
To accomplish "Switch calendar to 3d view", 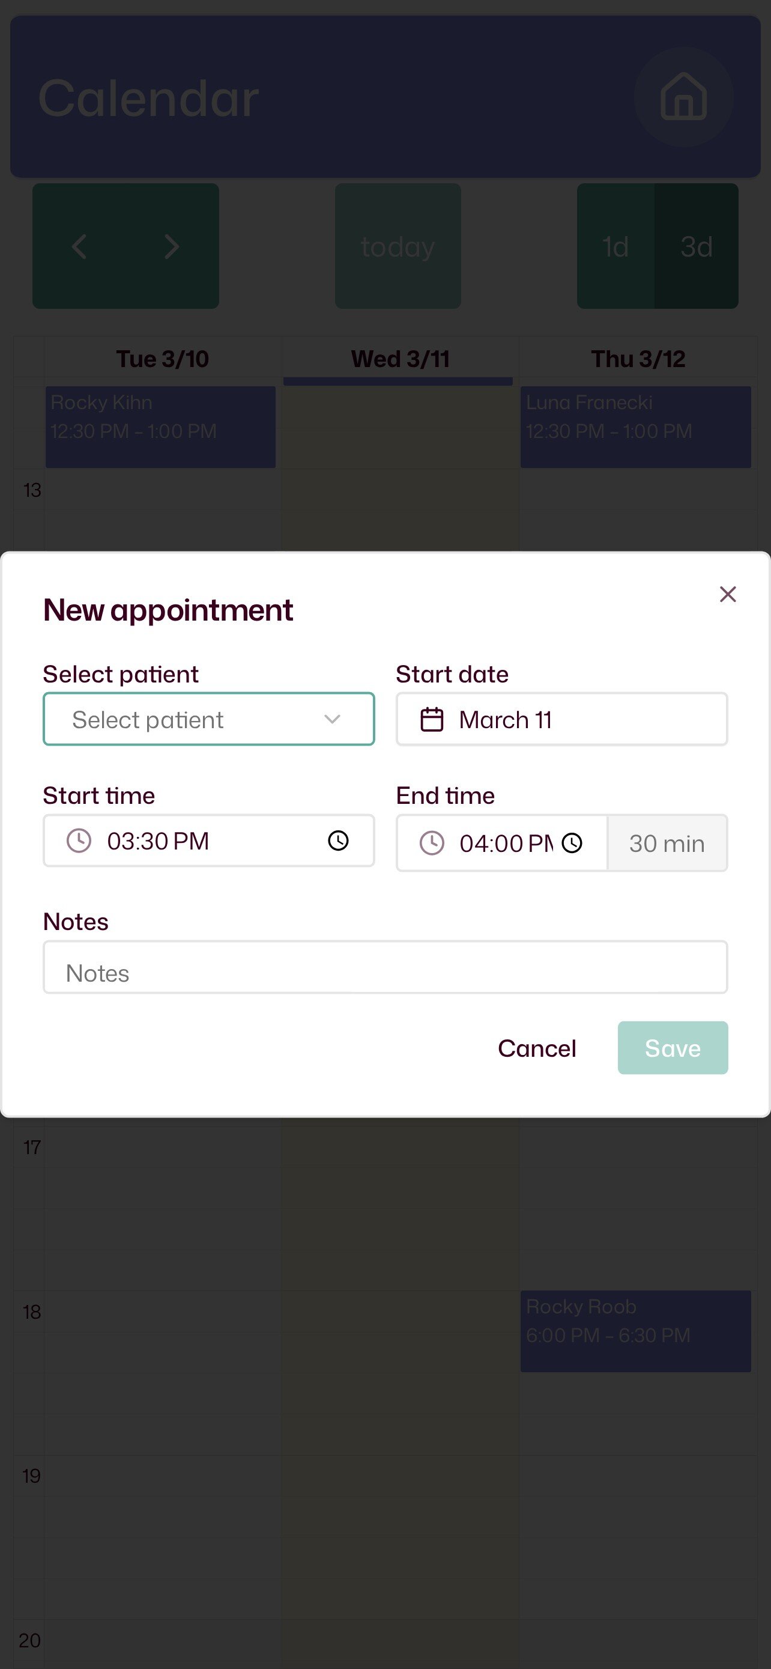I will click(697, 247).
